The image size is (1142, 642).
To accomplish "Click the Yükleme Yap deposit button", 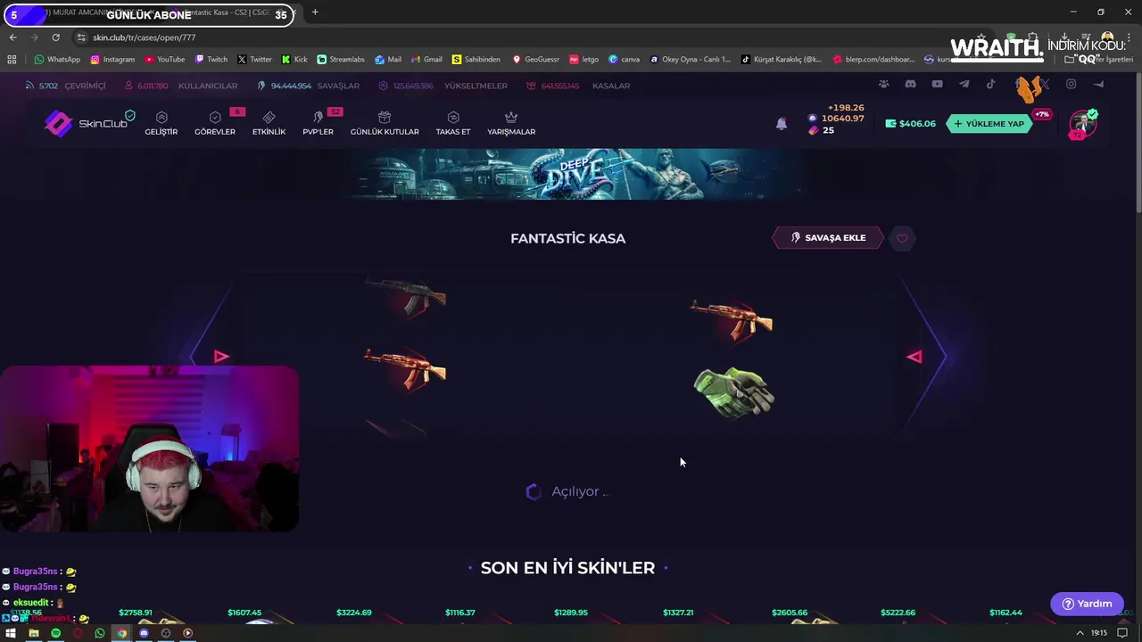I will pos(989,124).
